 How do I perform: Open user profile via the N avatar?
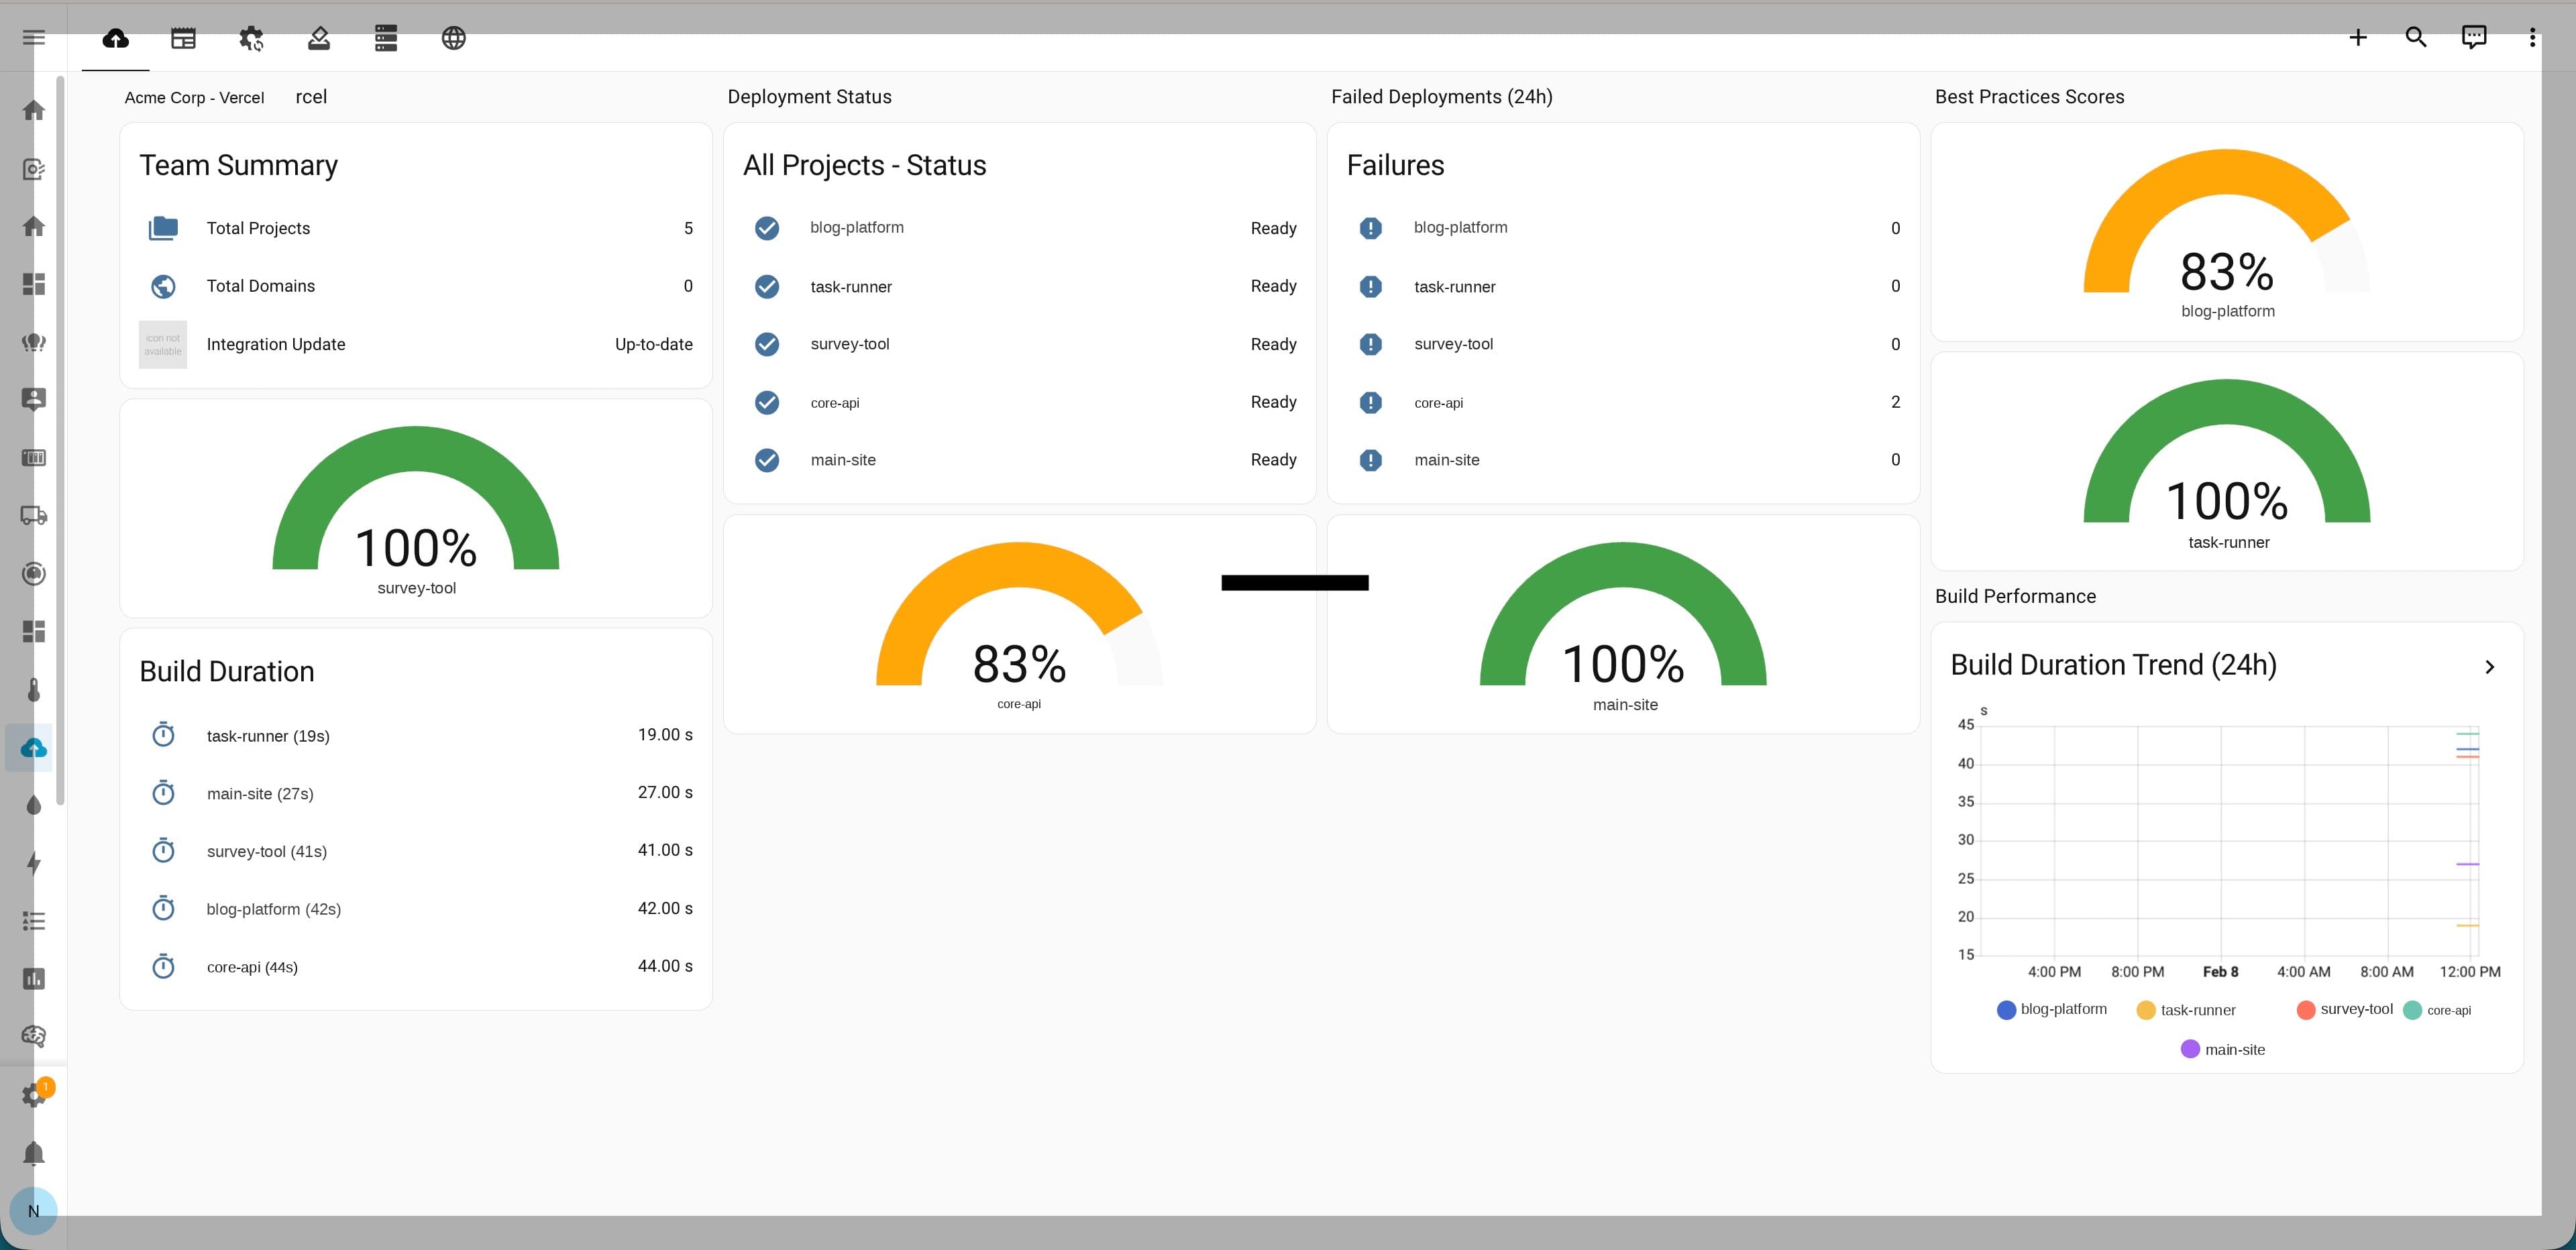34,1211
